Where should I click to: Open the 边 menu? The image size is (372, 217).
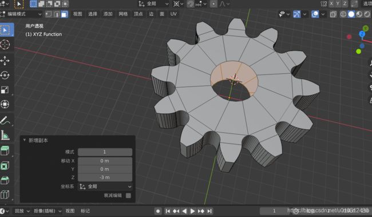[x=151, y=14]
